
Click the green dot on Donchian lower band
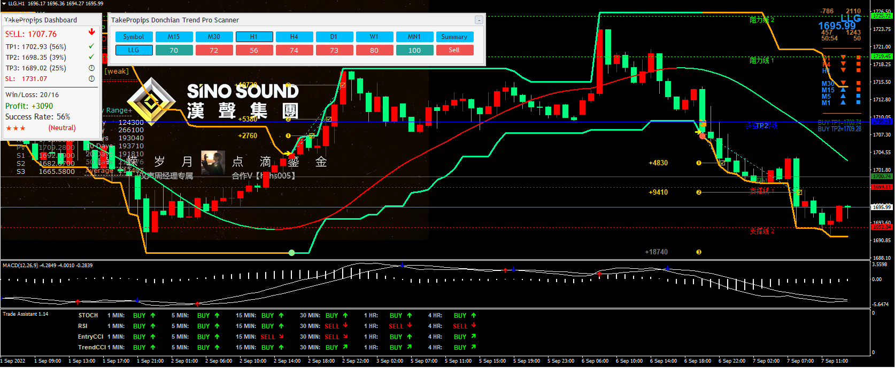291,253
